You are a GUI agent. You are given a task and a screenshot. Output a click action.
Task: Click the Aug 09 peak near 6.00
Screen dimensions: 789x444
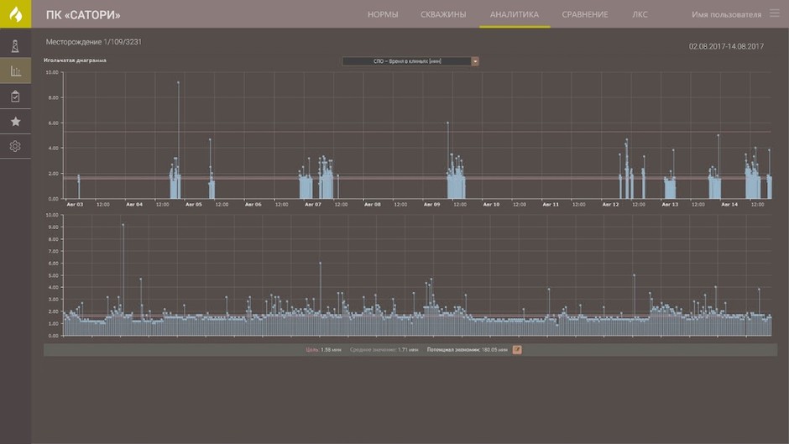[x=448, y=123]
